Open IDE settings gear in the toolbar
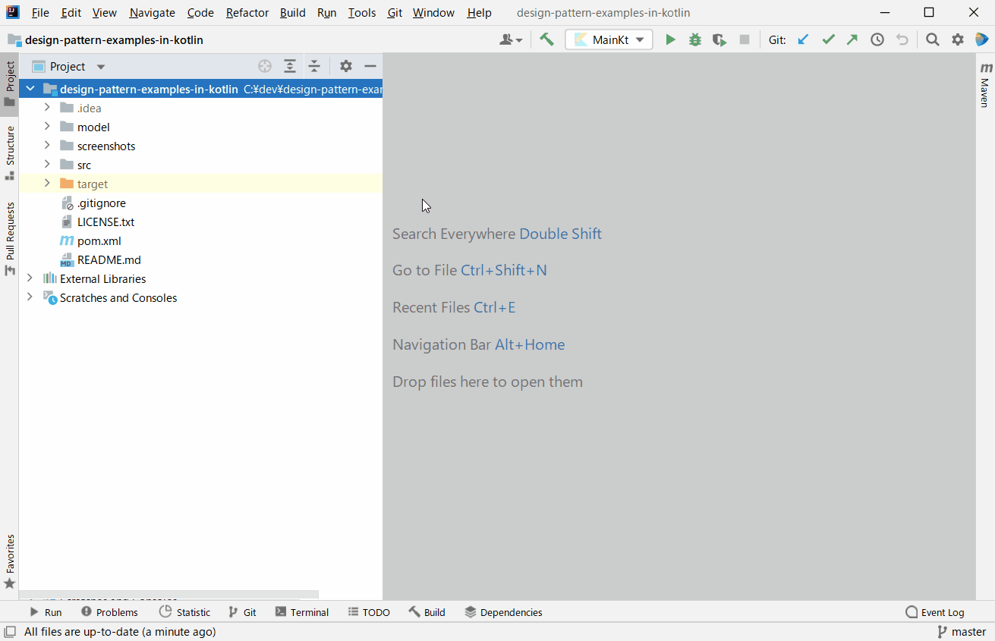 (958, 39)
